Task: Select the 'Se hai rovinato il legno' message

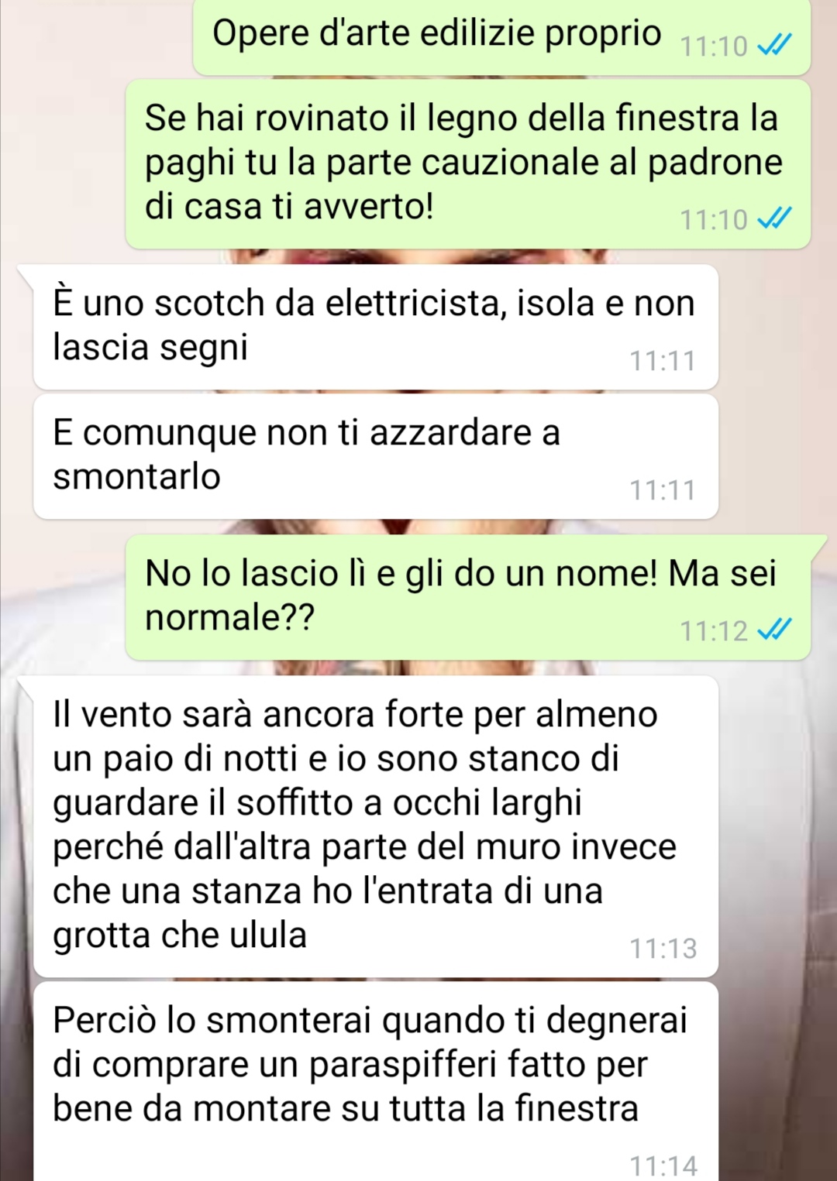Action: point(468,164)
